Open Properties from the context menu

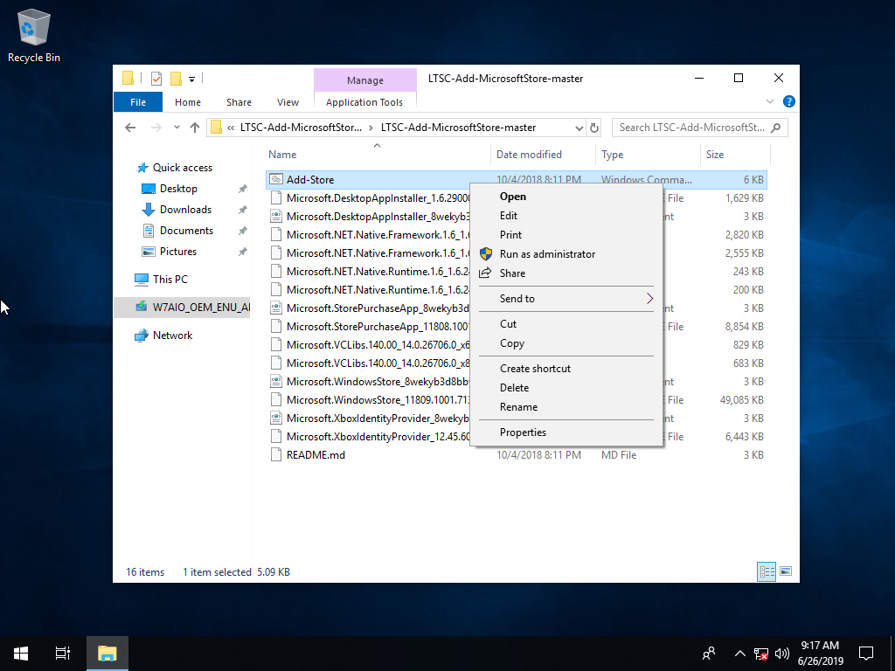[566, 432]
